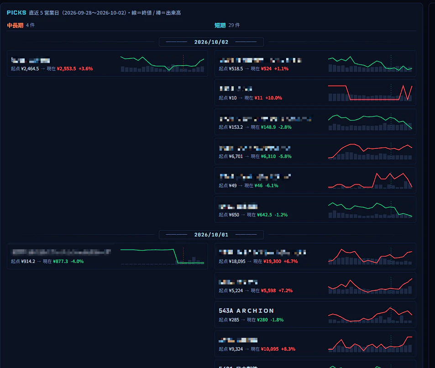Open the sparkline for the +7.2% pick
The width and height of the screenshot is (435, 368).
tap(370, 285)
